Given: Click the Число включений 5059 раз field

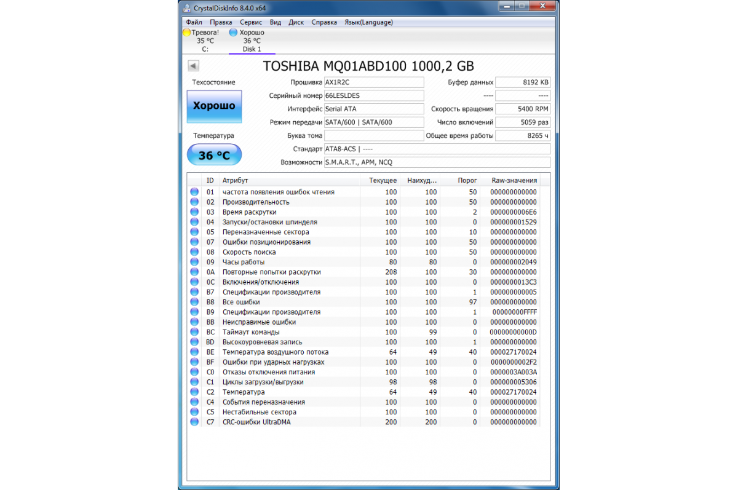Looking at the screenshot, I should point(523,122).
